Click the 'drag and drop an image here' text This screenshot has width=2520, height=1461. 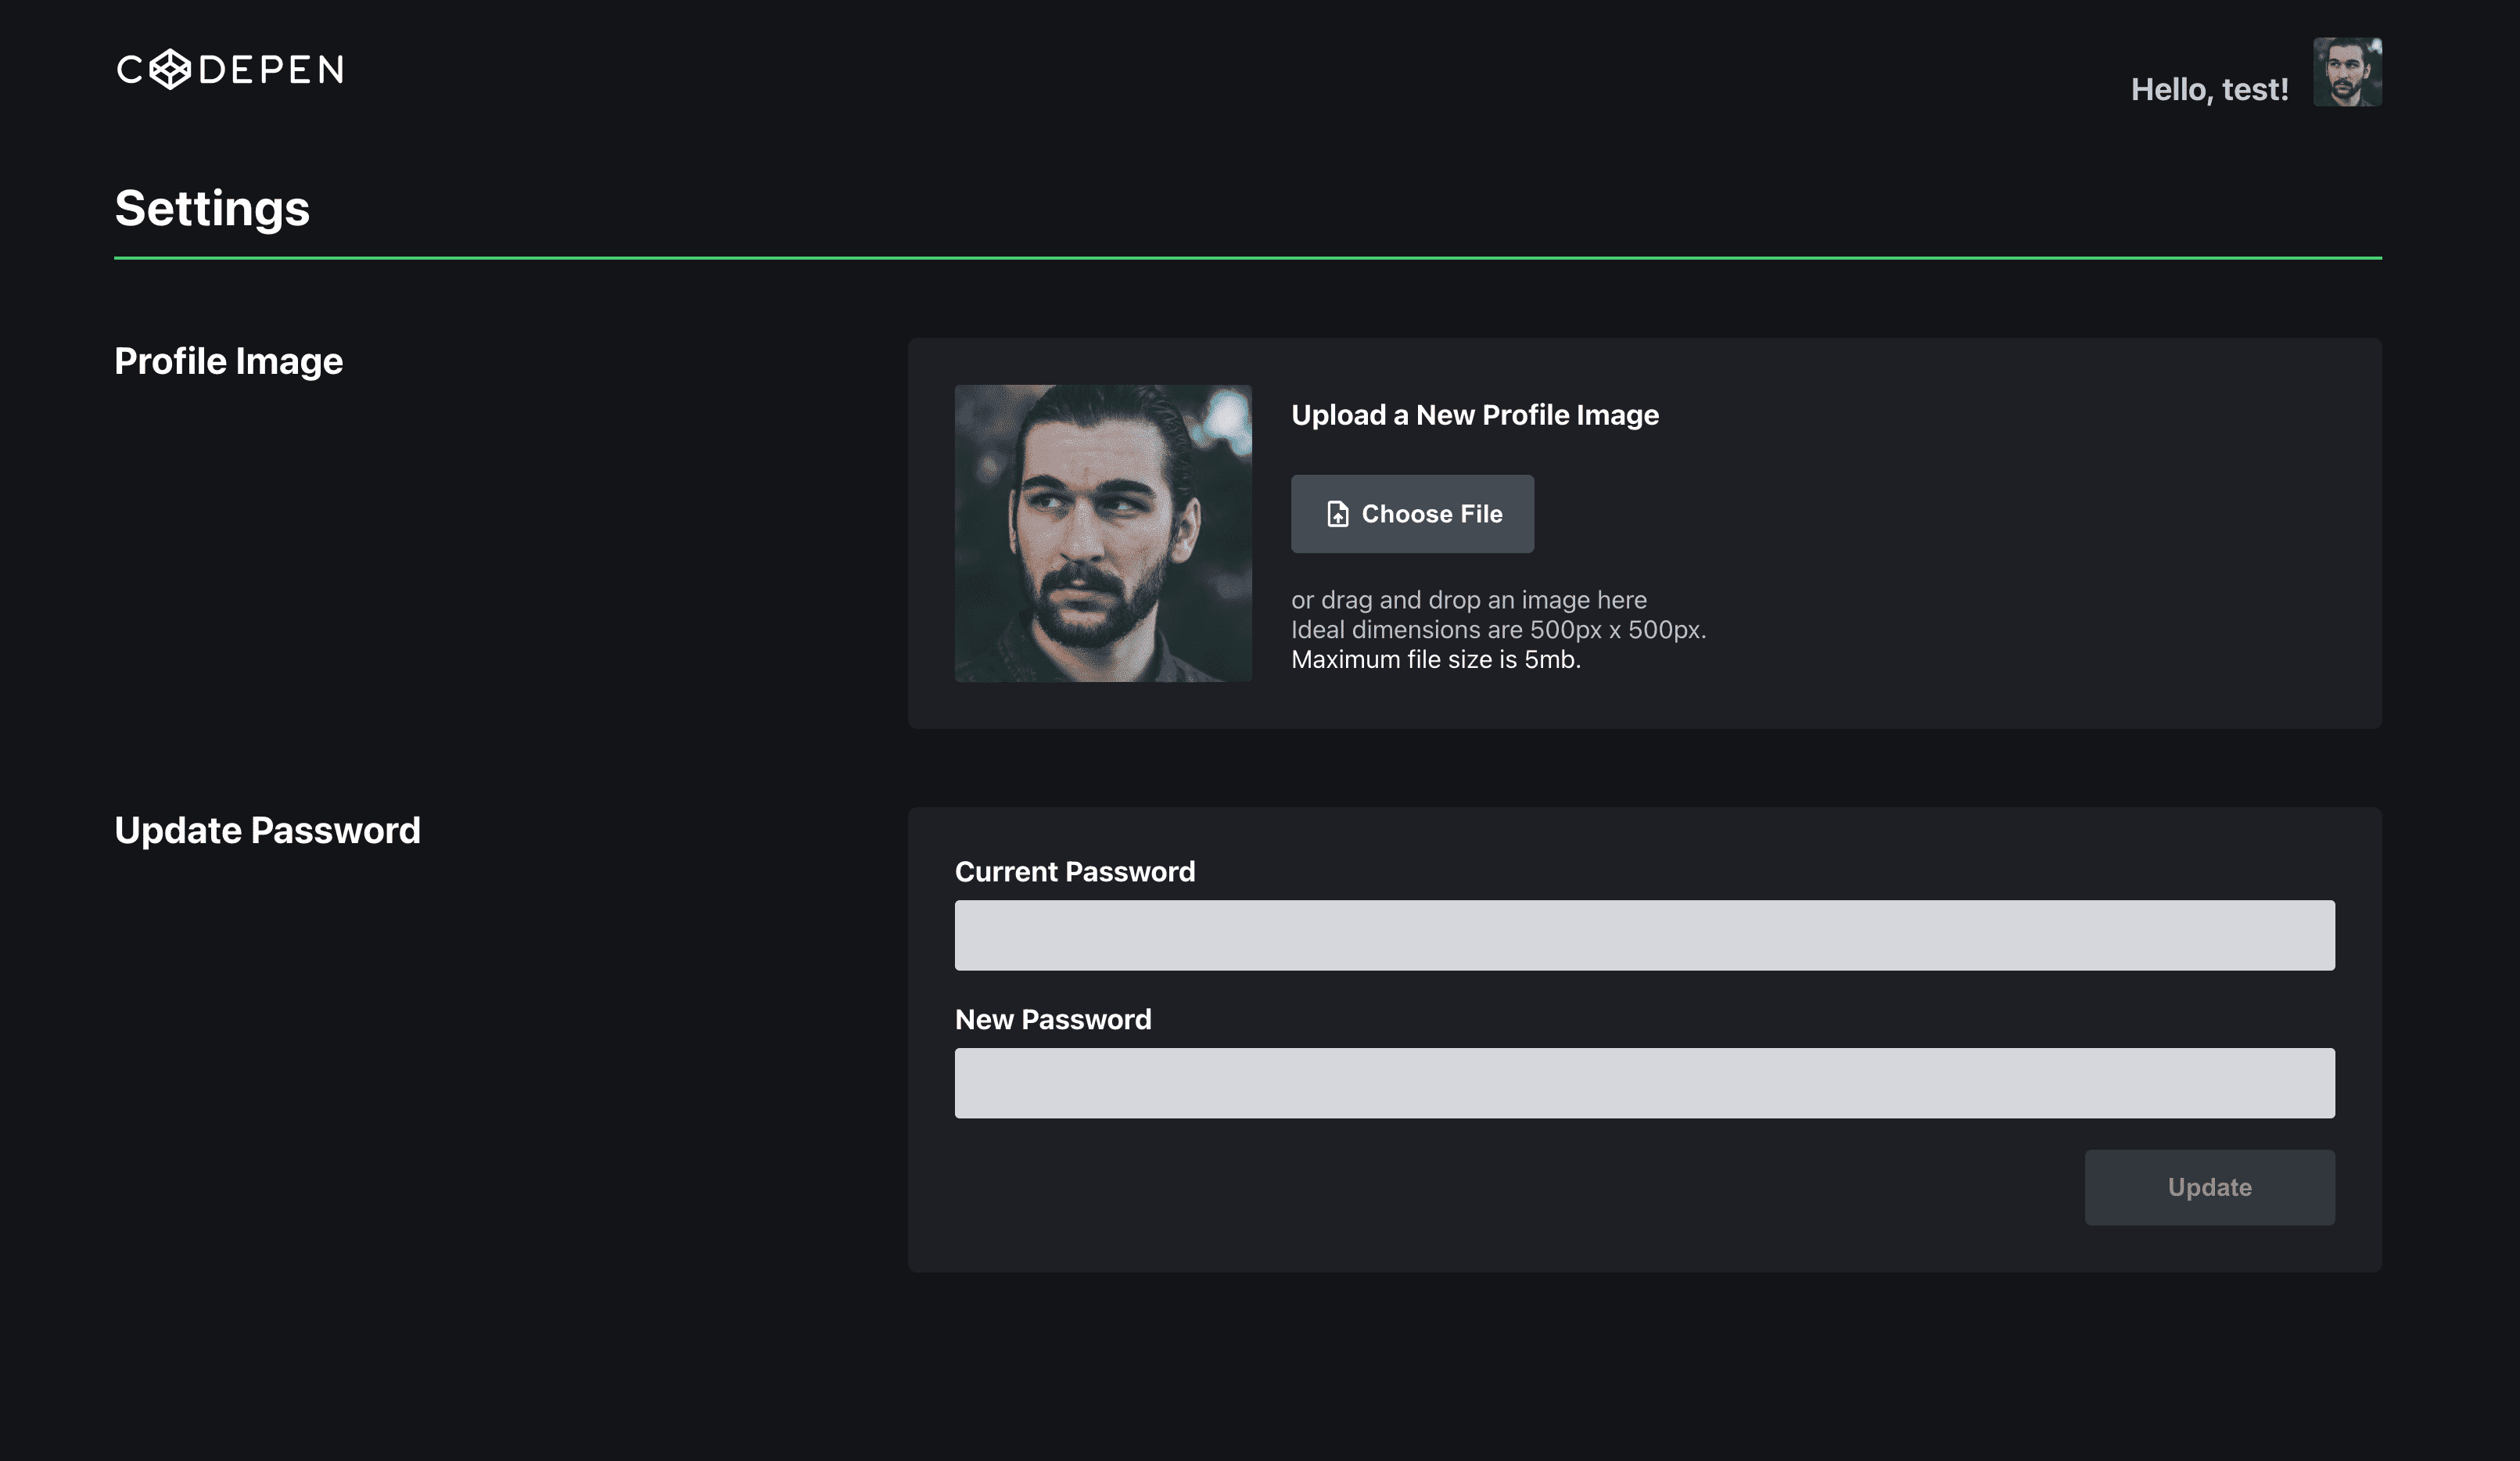point(1468,599)
